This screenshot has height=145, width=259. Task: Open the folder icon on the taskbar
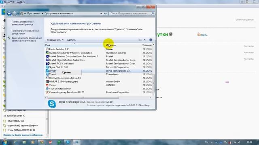pyautogui.click(x=24, y=142)
